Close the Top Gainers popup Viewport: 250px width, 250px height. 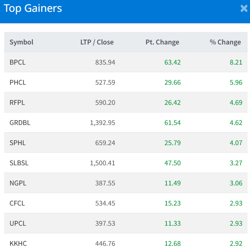244,8
